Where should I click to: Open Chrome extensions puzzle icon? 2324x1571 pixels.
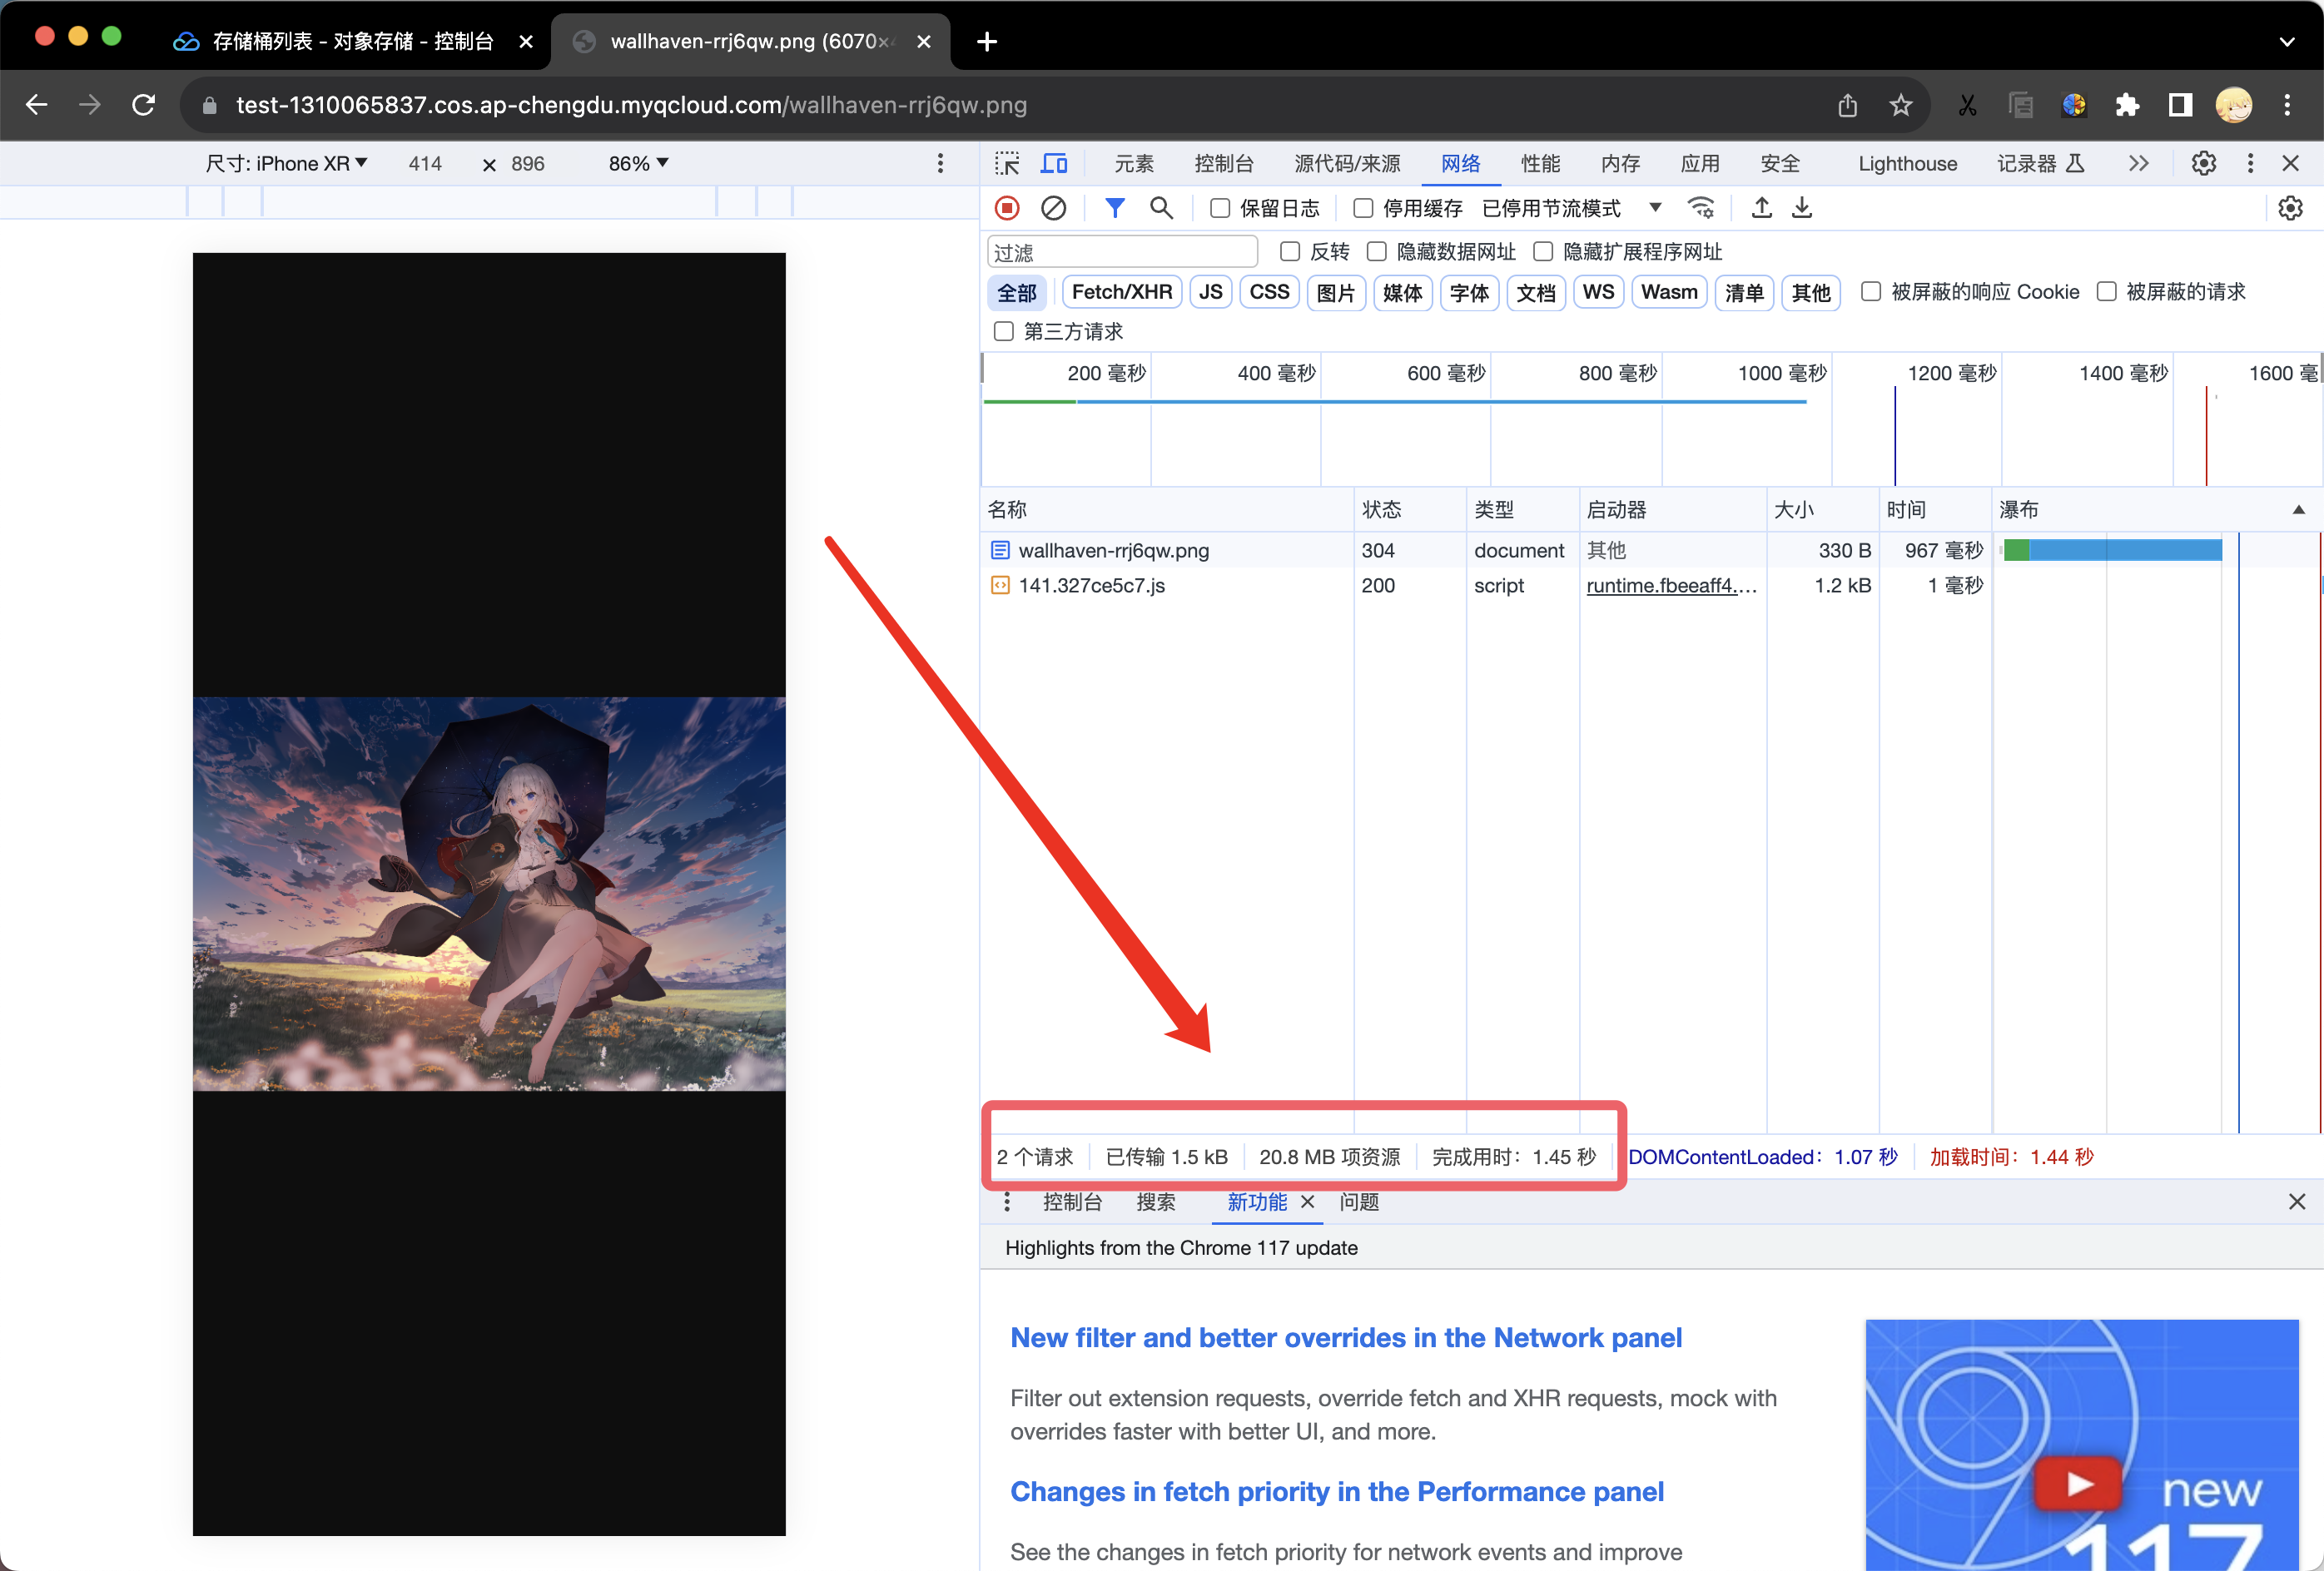click(2127, 105)
